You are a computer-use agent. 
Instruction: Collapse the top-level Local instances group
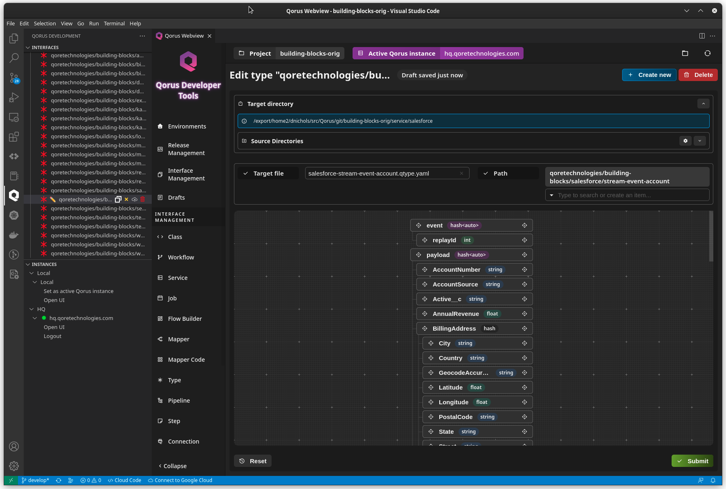(31, 273)
